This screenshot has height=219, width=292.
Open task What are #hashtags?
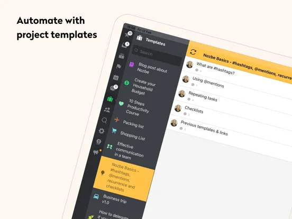[215, 68]
